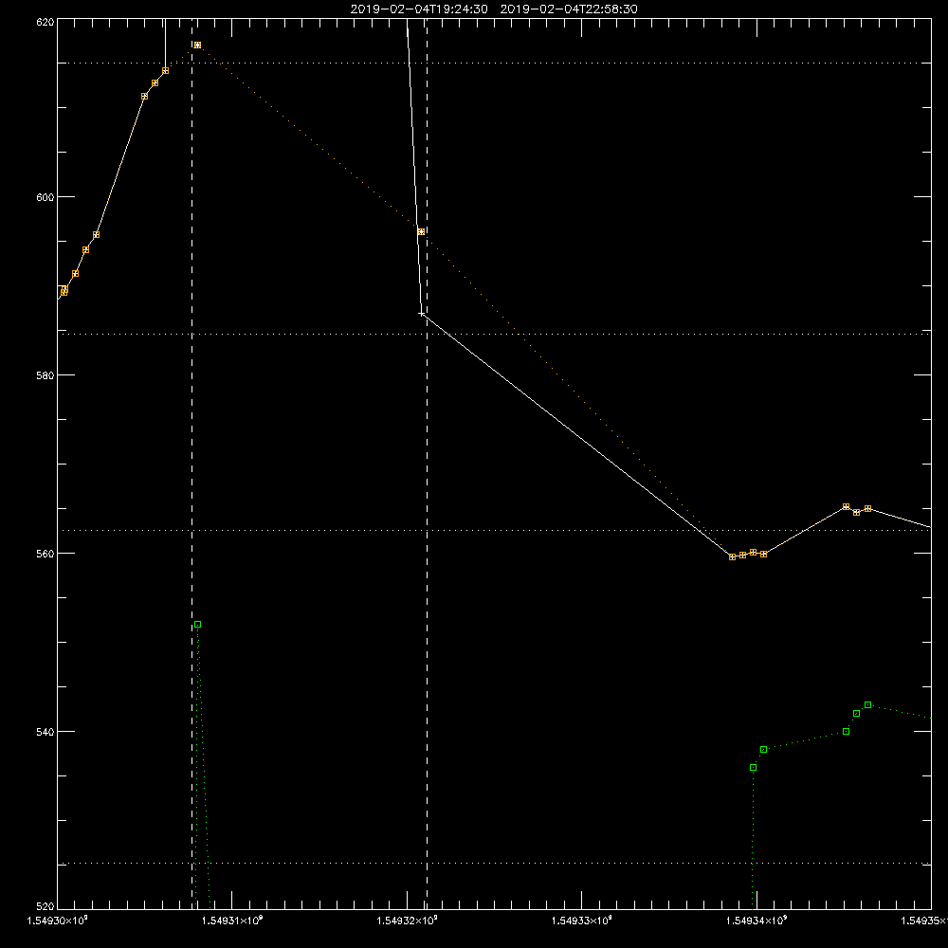
Task: Click the orange marker near value 594 on rising curve
Action: pyautogui.click(x=86, y=250)
